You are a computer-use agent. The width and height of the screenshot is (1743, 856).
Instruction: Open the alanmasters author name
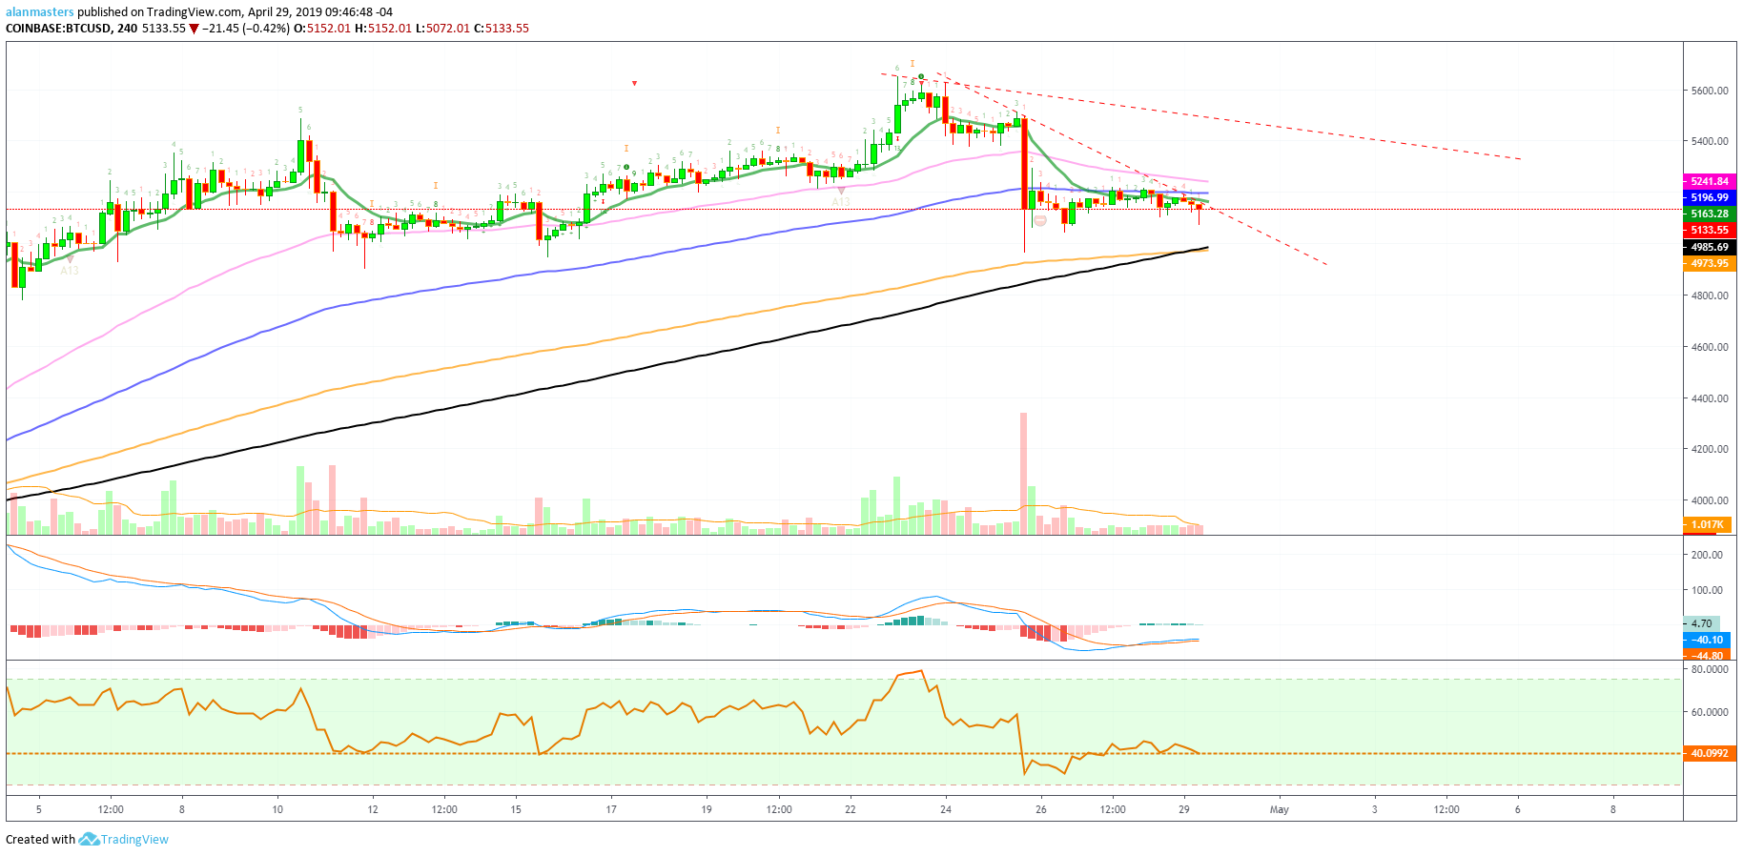point(39,12)
